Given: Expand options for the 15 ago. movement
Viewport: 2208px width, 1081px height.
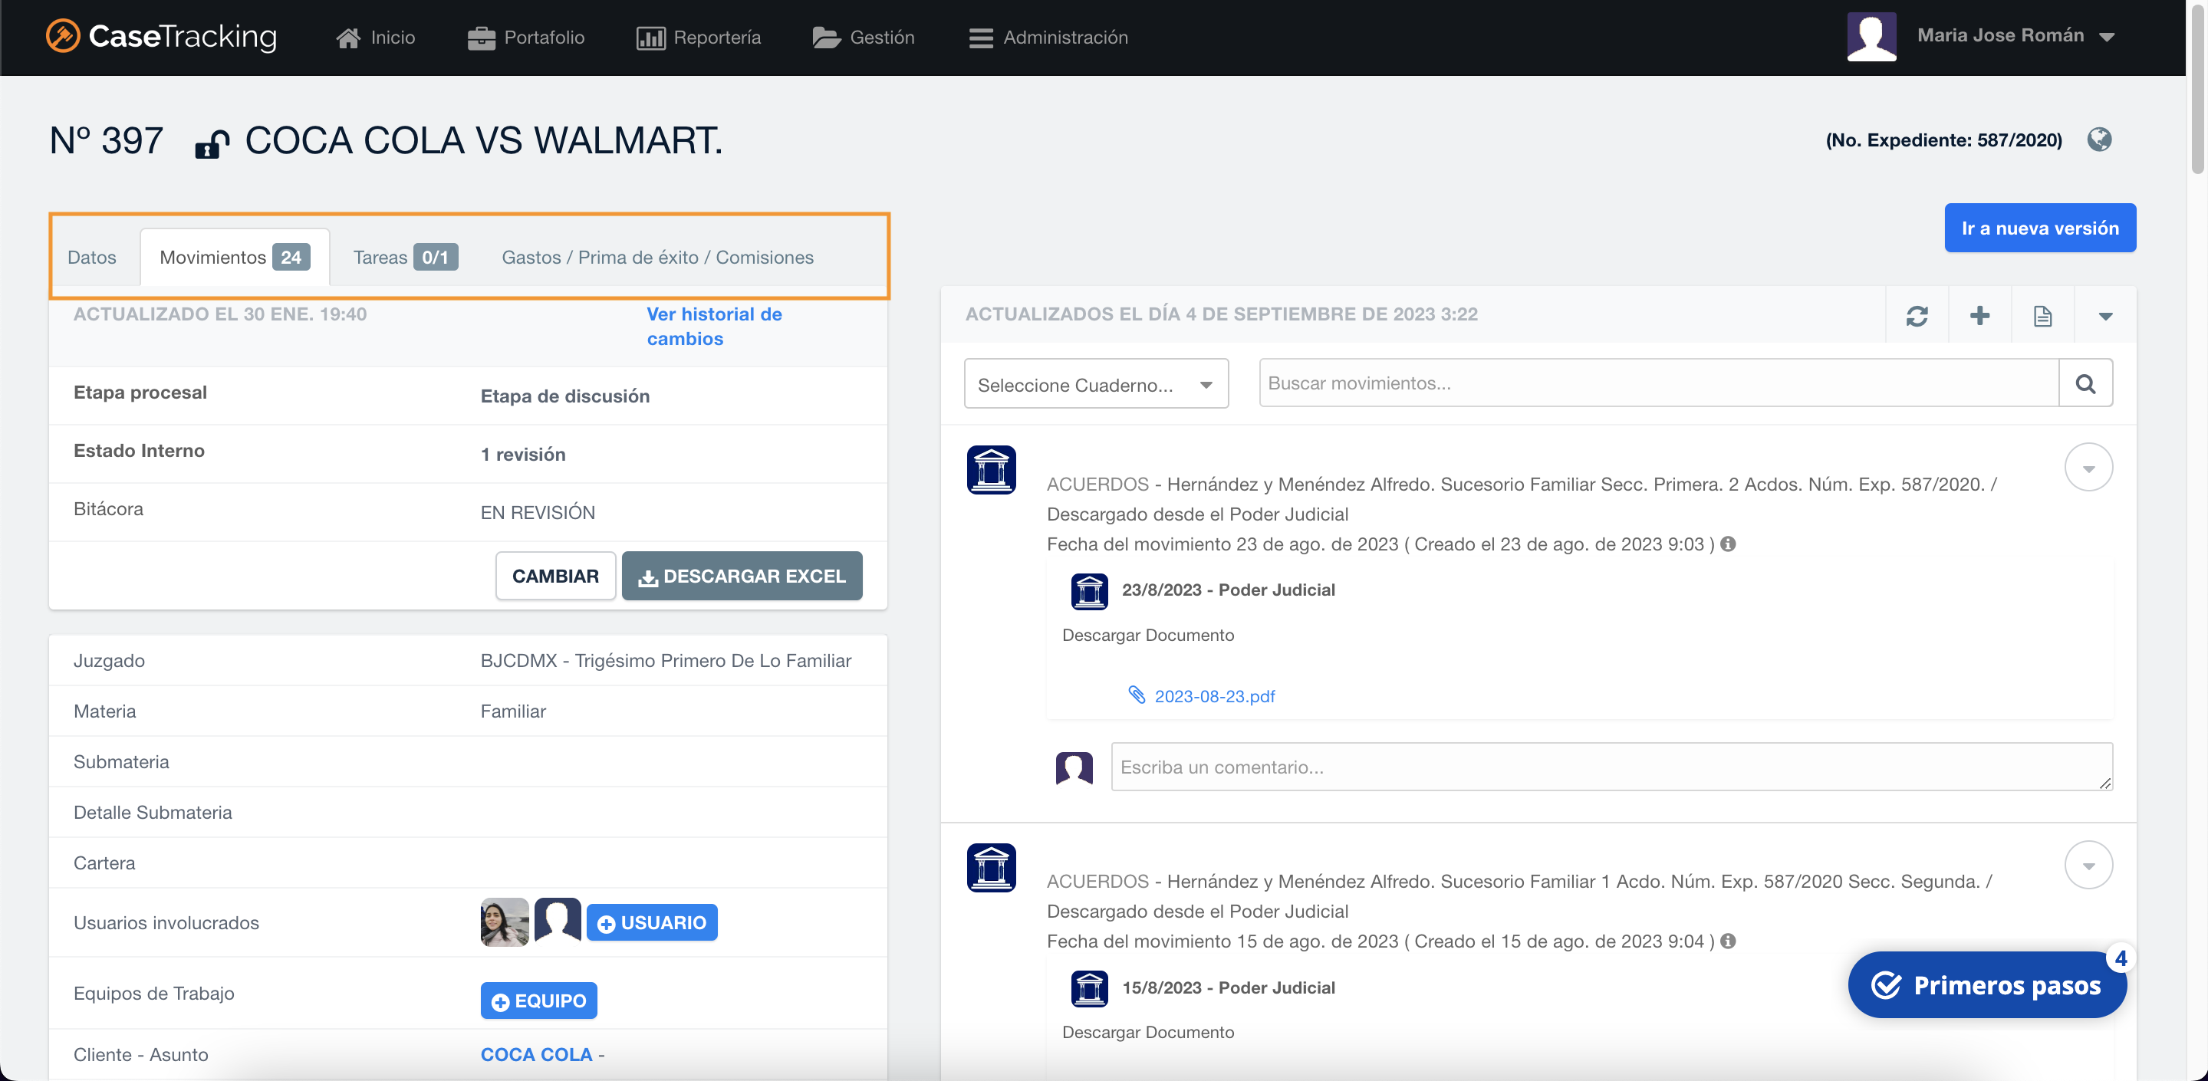Looking at the screenshot, I should click(x=2089, y=865).
